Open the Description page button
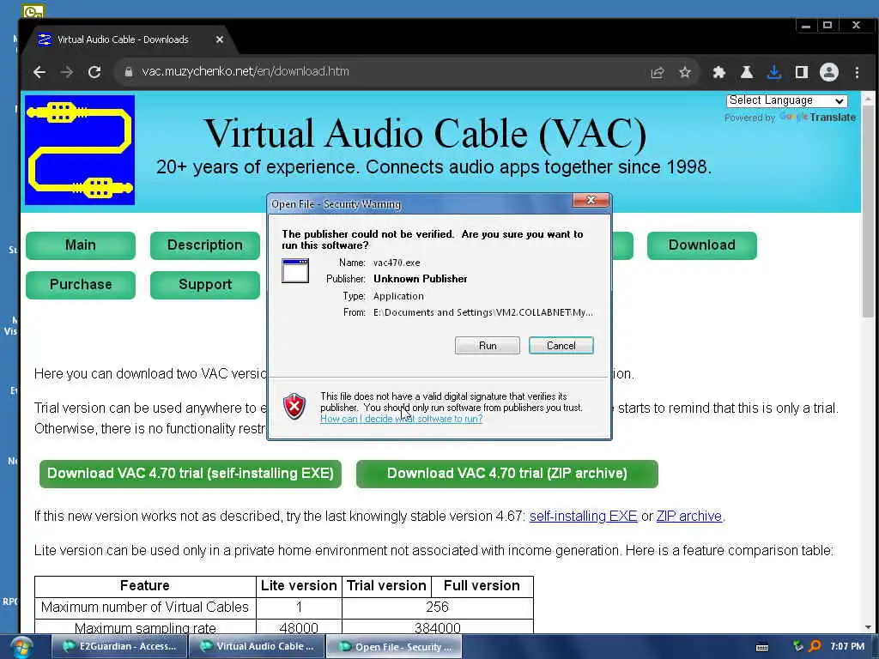This screenshot has width=879, height=659. coord(205,245)
